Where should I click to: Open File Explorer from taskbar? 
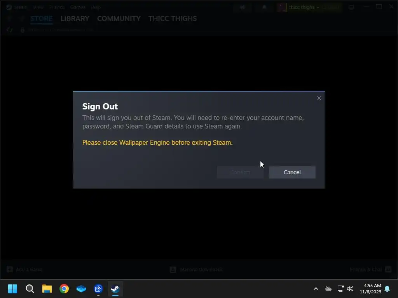click(47, 289)
